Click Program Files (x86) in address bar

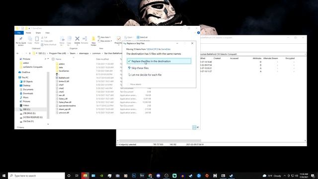point(58,53)
